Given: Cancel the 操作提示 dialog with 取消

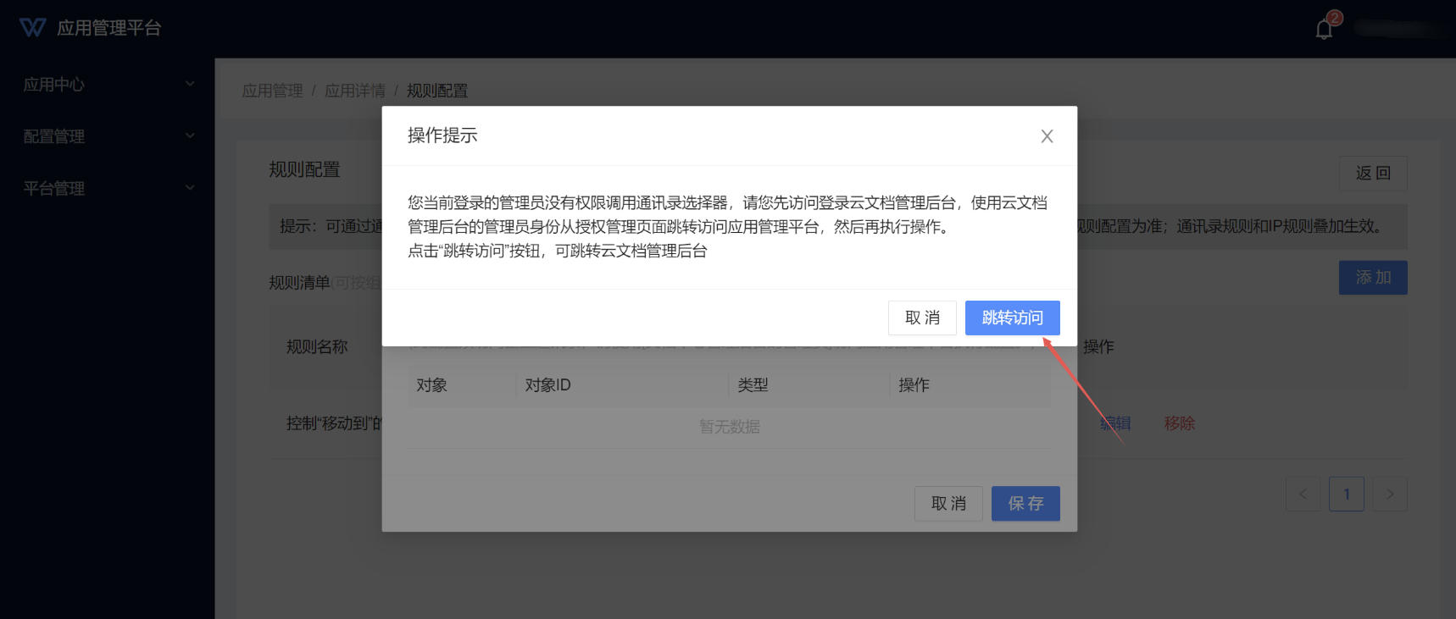Looking at the screenshot, I should point(922,318).
